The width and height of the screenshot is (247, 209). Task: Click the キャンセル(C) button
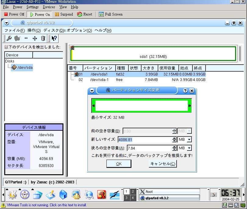click(163, 164)
